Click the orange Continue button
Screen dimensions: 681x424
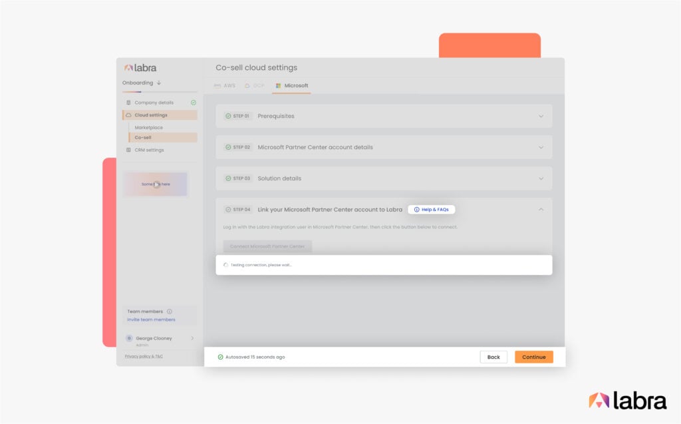point(534,357)
